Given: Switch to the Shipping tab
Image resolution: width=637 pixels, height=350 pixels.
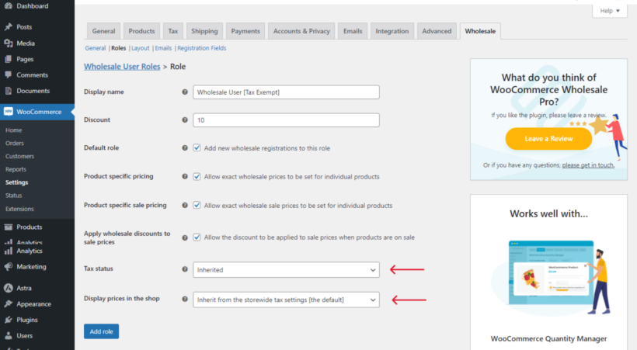Looking at the screenshot, I should point(204,31).
